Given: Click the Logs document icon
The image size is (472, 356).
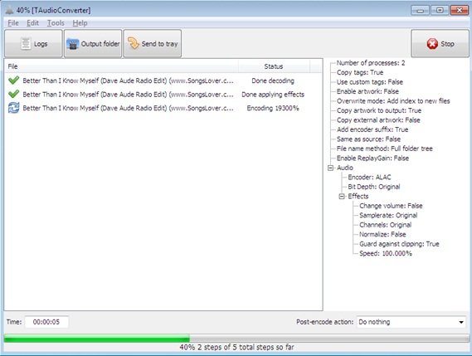Looking at the screenshot, I should [26, 44].
